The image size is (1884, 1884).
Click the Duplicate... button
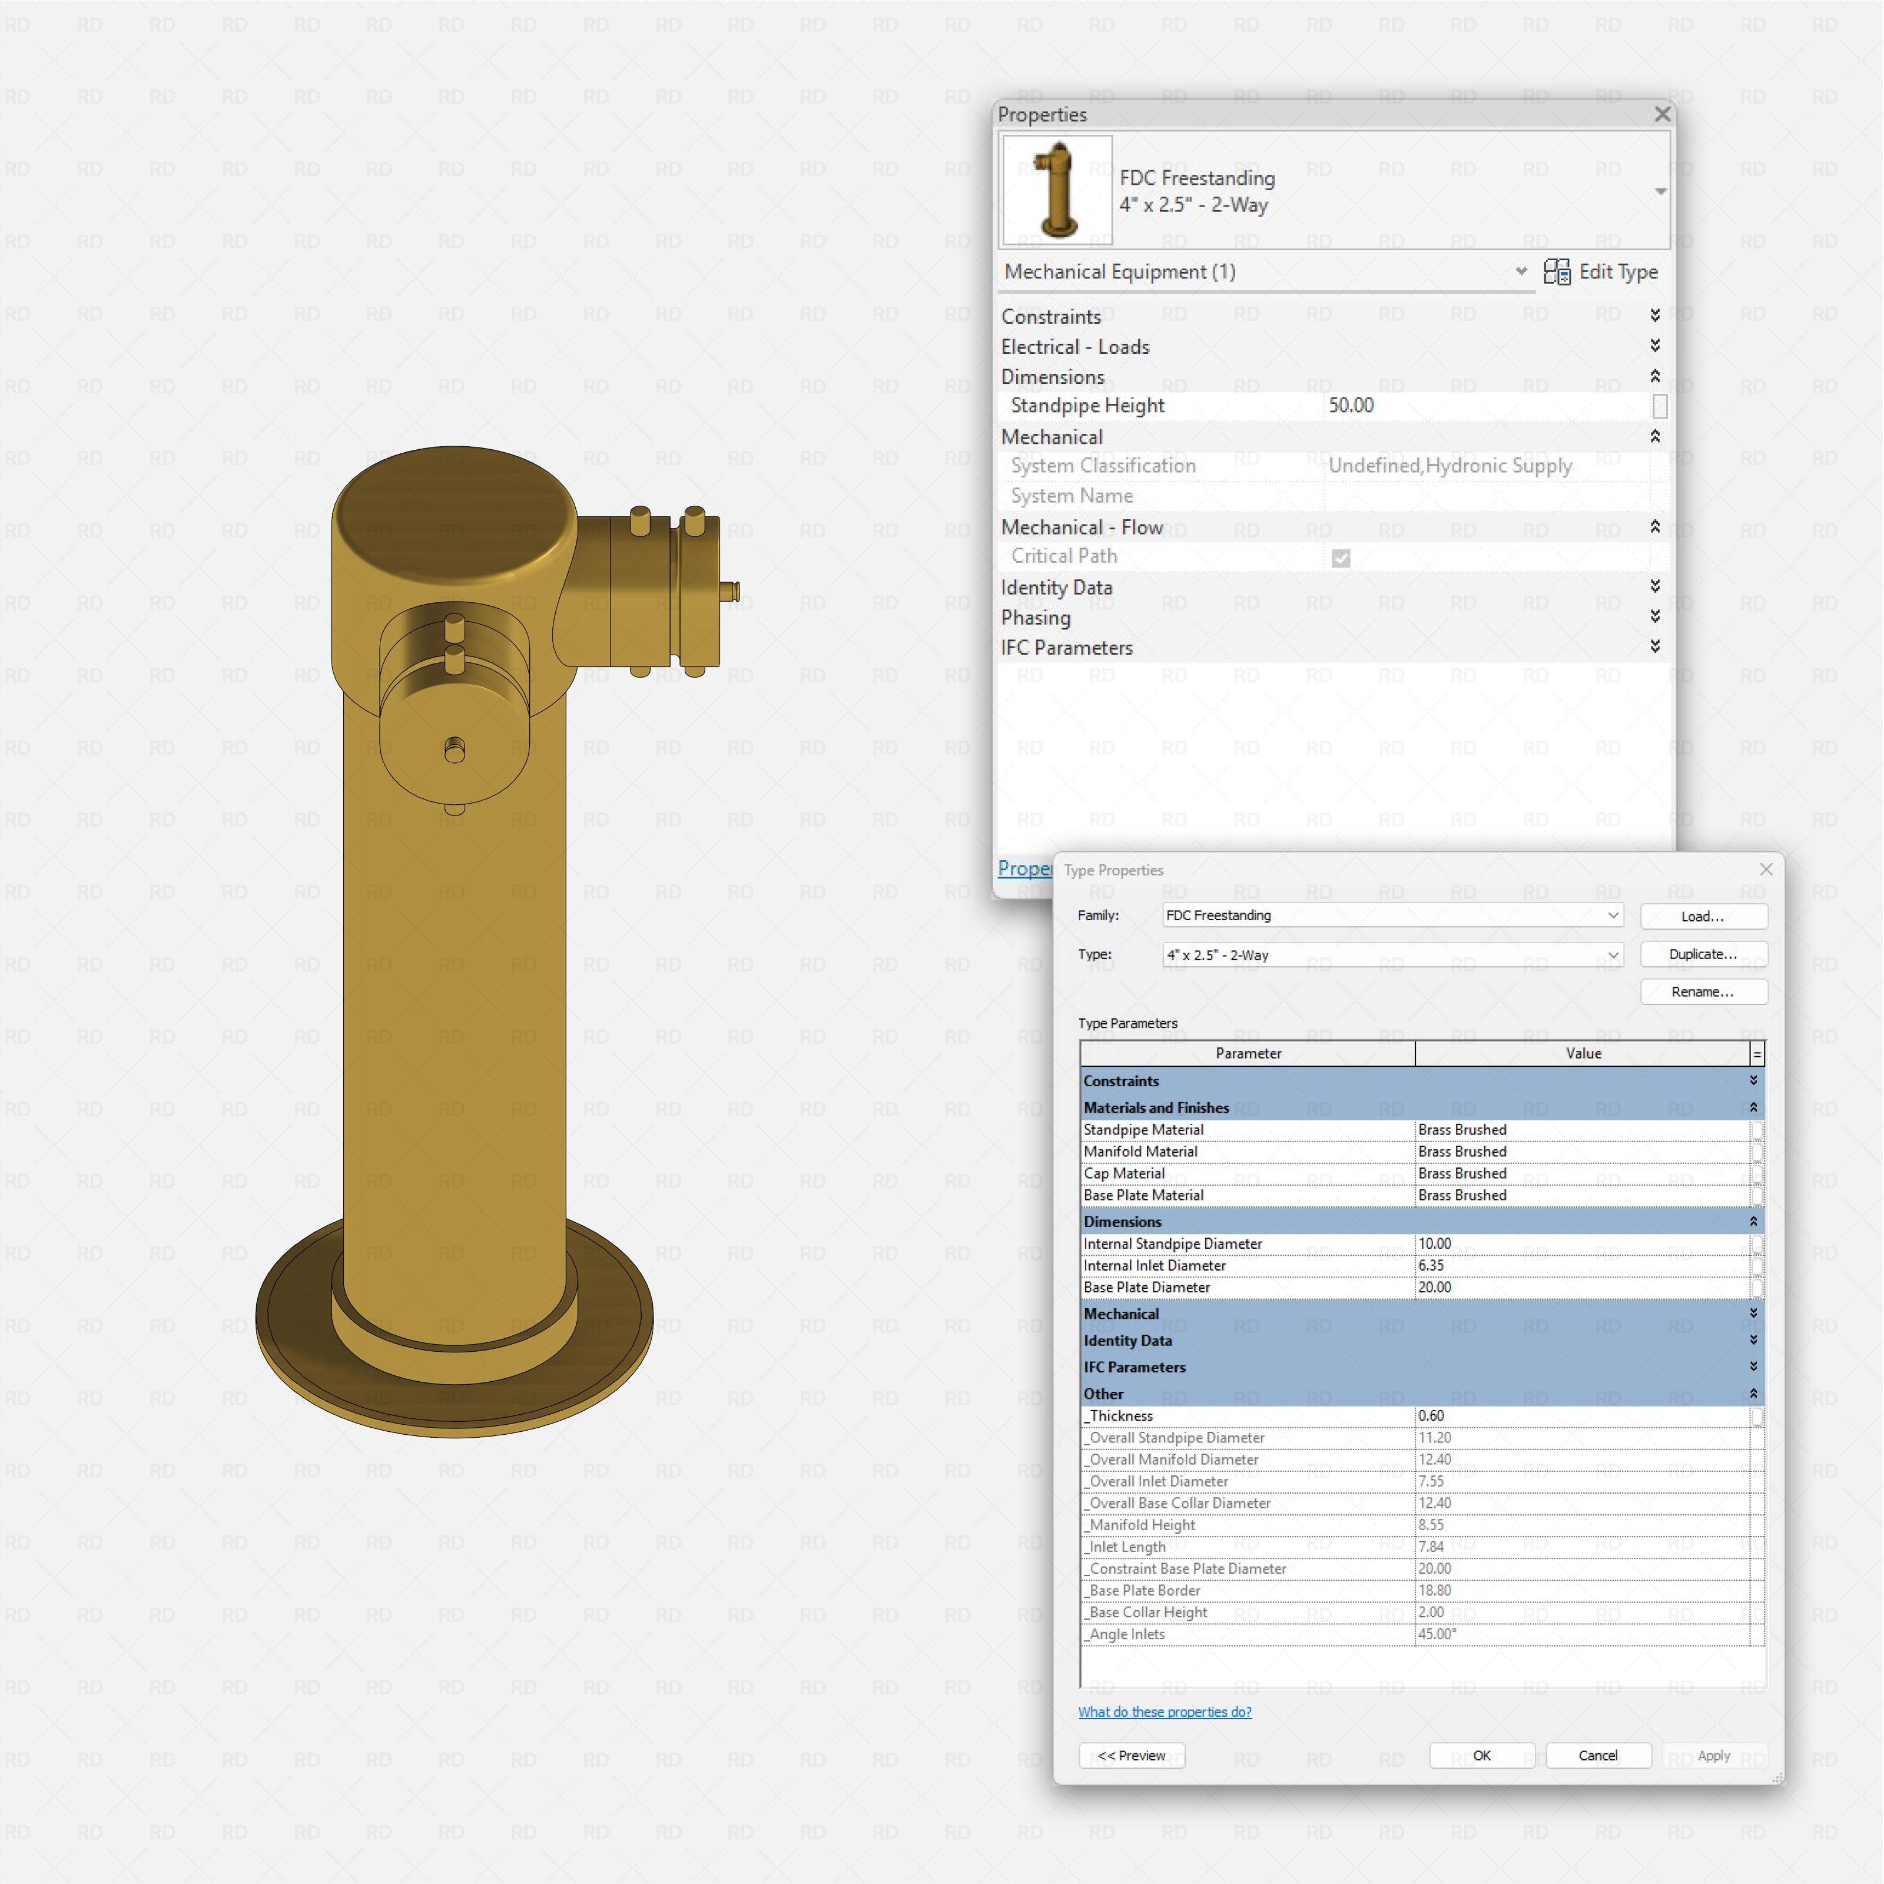coord(1703,954)
